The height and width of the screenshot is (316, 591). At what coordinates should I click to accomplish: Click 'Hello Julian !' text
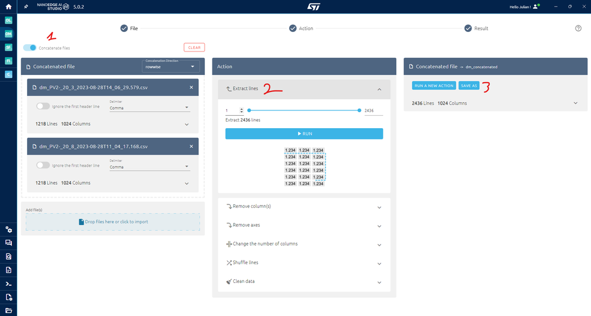pyautogui.click(x=520, y=6)
